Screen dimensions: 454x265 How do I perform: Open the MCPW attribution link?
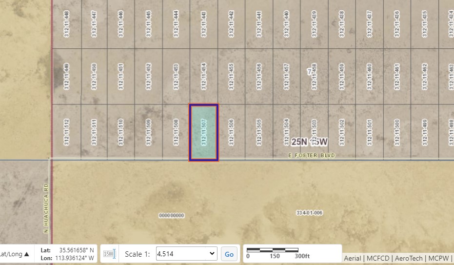pyautogui.click(x=437, y=258)
